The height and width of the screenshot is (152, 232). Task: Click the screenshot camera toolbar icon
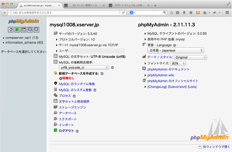[x=205, y=13]
